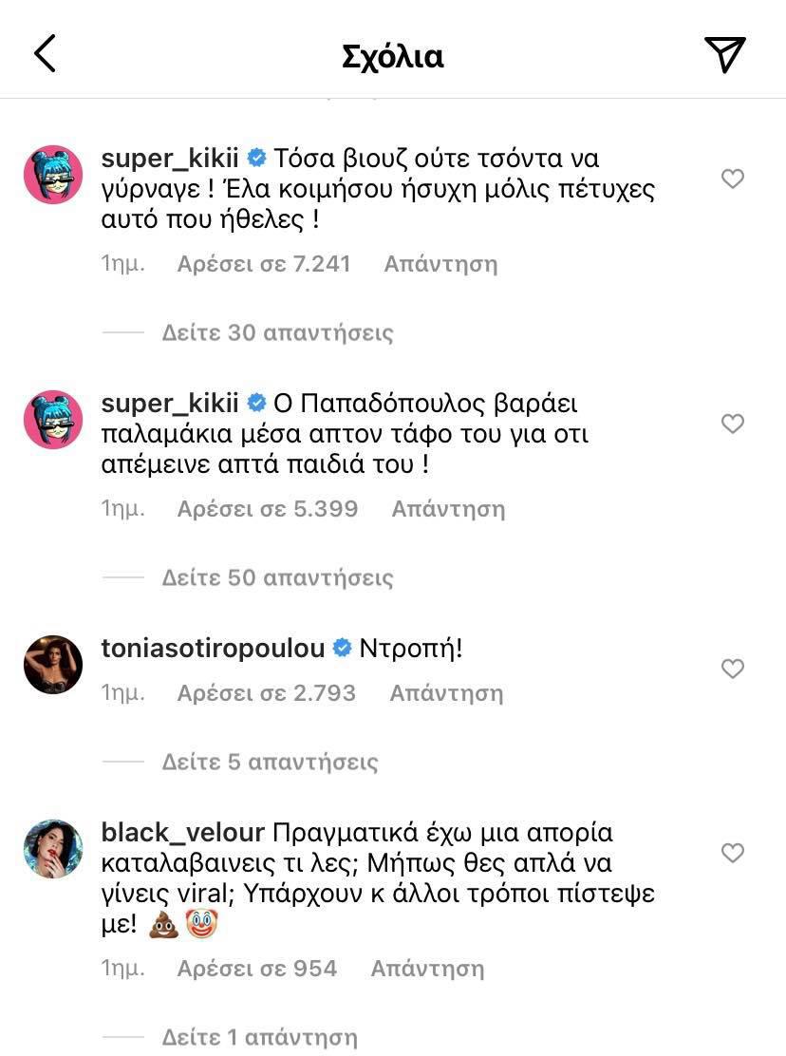Image resolution: width=786 pixels, height=1056 pixels.
Task: Tap super_kikii avatar on Παπαδόπουλος comment
Action: coord(53,420)
